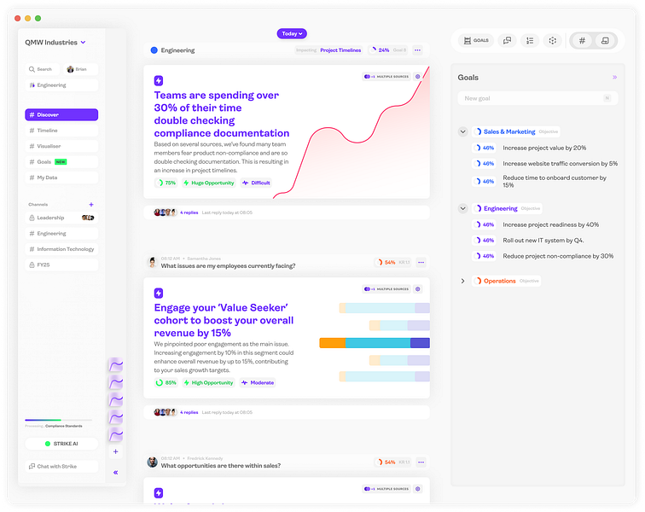Collapse the Engineering objective in Goals

point(462,208)
